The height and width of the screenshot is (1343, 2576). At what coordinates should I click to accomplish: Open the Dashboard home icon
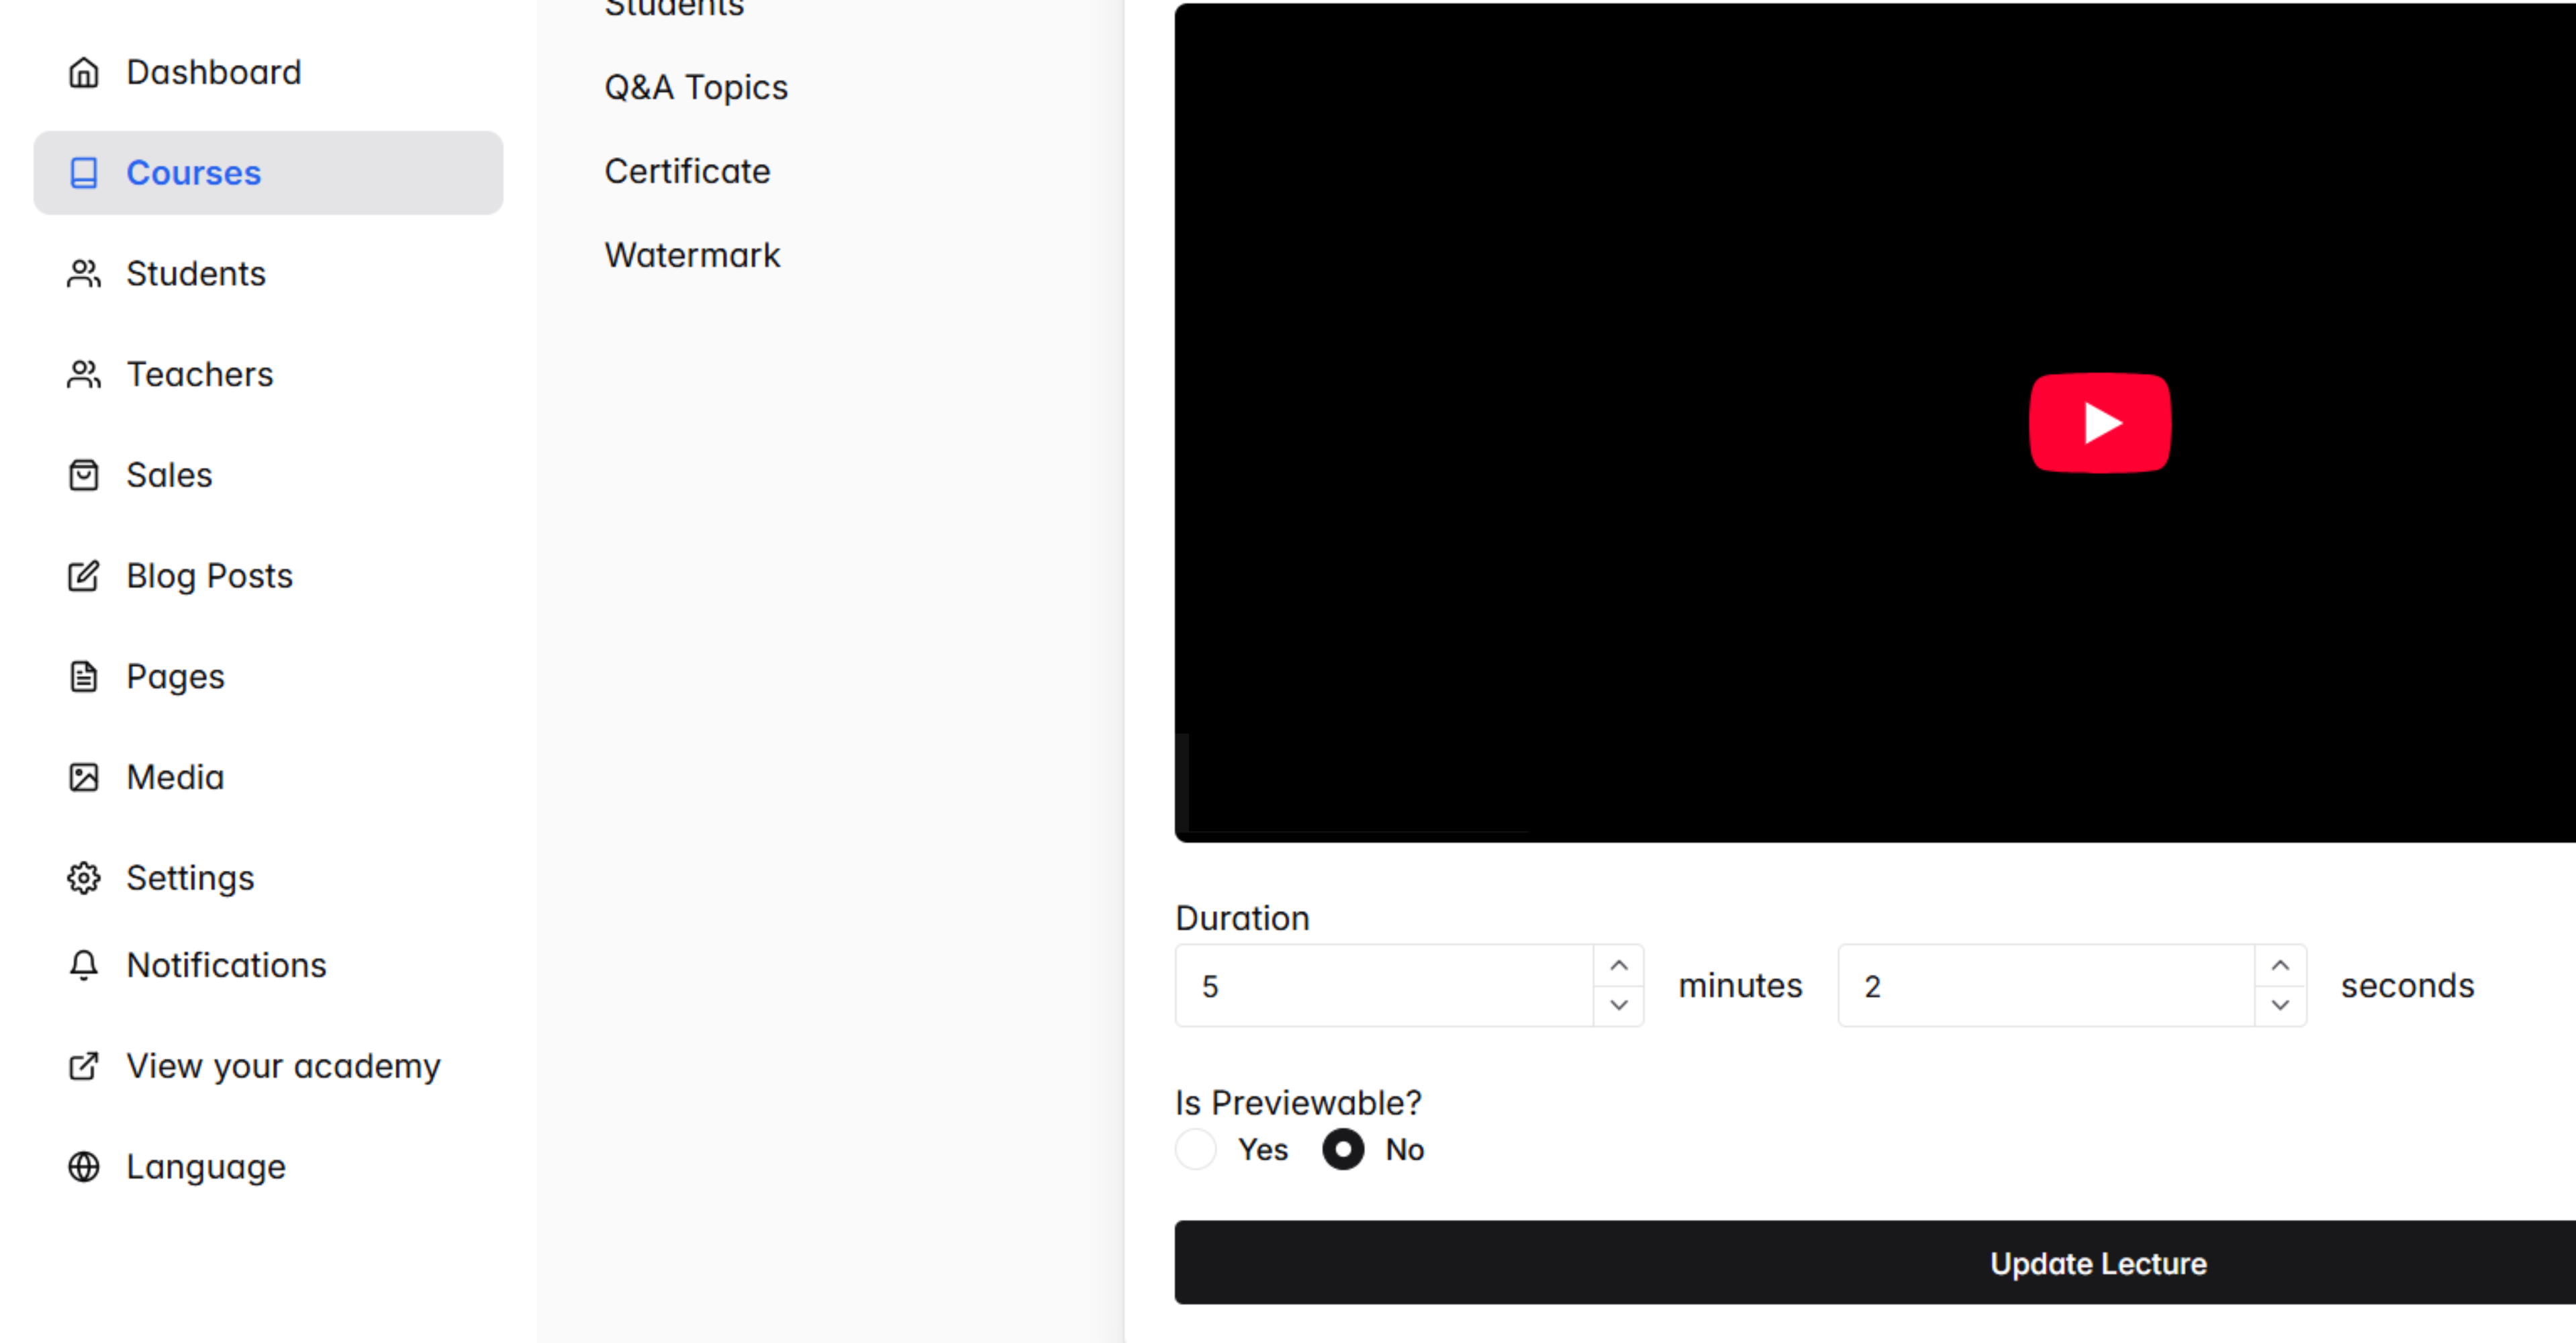(84, 71)
